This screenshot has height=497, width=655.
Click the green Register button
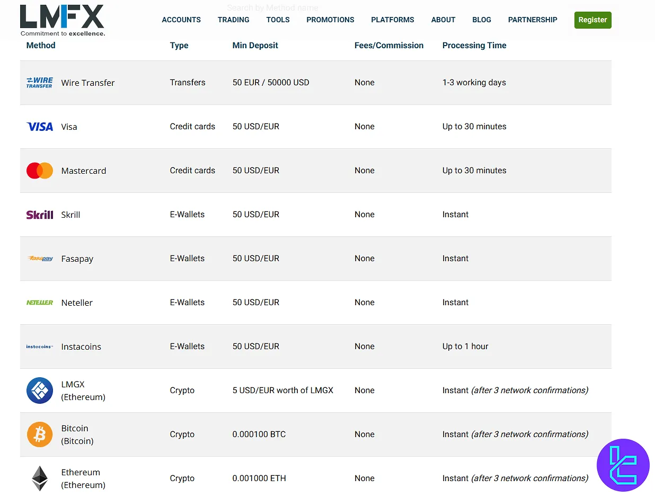(592, 20)
